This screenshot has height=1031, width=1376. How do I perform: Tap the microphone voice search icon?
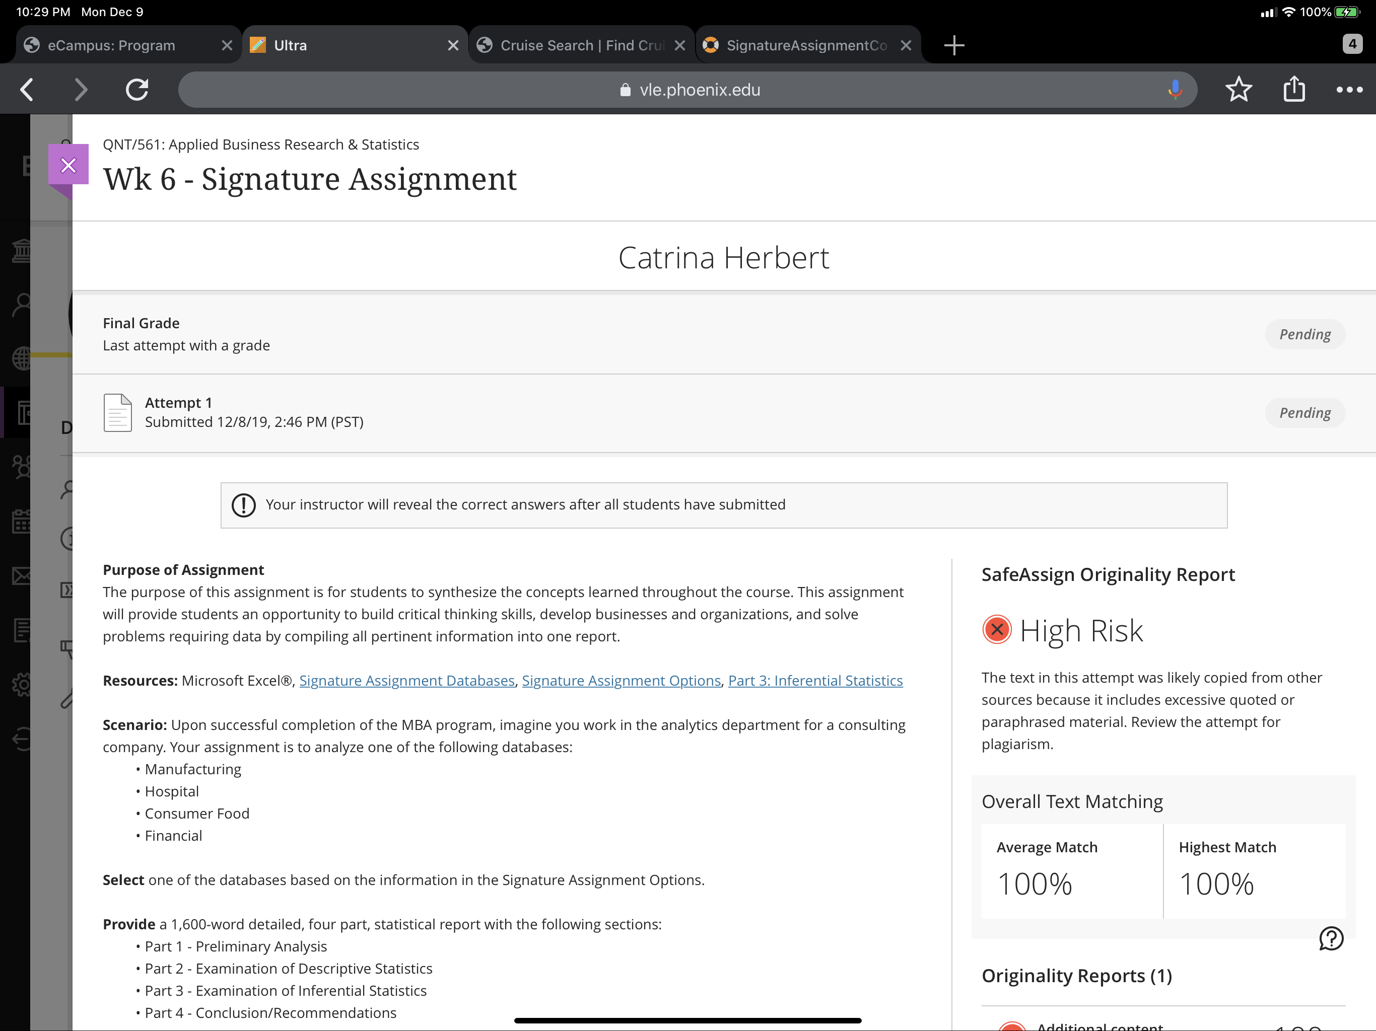1175,90
